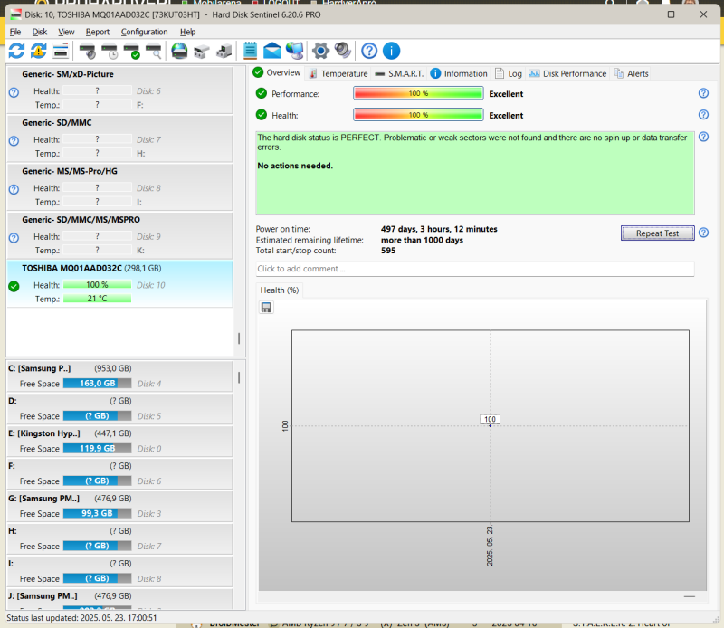
Task: Click the 'more than 1000 days' lifetime value
Action: (422, 240)
